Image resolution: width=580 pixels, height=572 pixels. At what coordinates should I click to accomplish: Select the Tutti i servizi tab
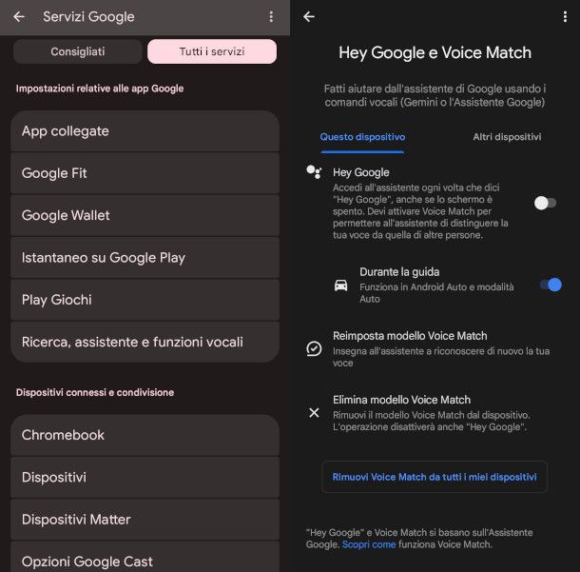(x=212, y=51)
